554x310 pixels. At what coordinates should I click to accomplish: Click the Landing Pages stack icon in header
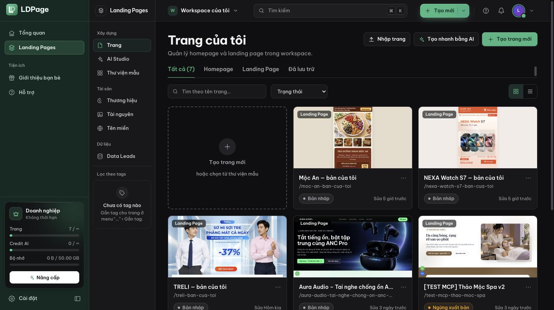pyautogui.click(x=101, y=11)
